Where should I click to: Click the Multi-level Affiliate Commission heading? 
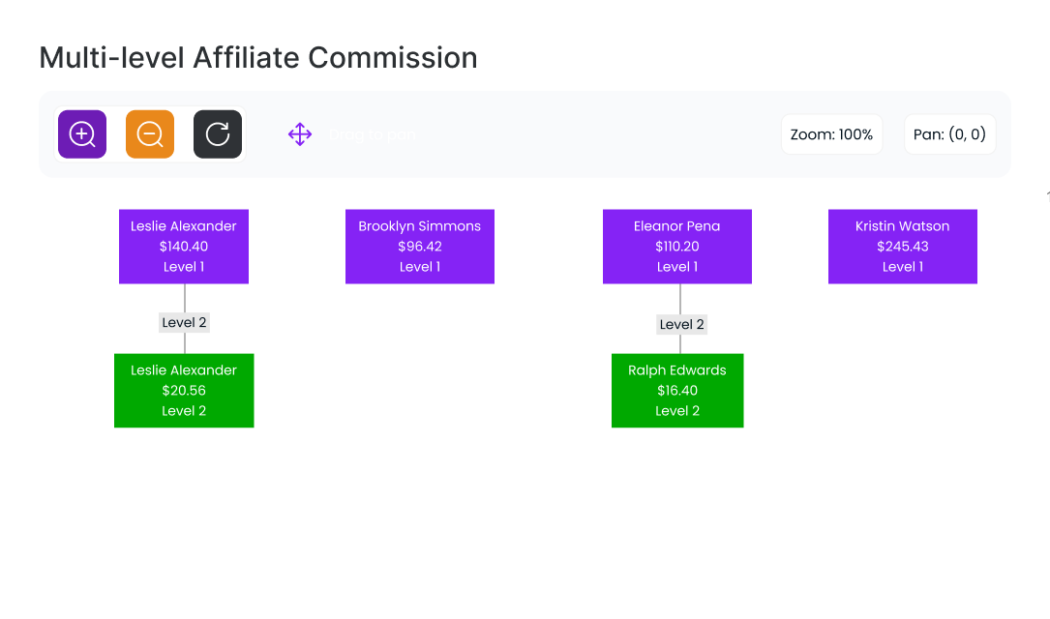(x=258, y=58)
